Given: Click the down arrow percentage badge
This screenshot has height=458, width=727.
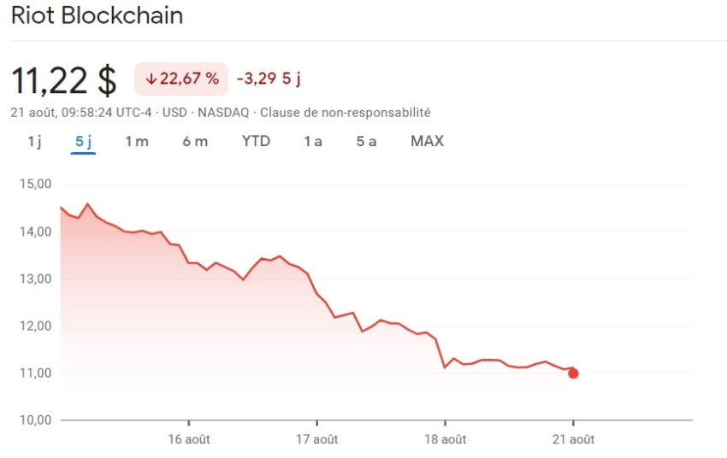Looking at the screenshot, I should (x=181, y=79).
